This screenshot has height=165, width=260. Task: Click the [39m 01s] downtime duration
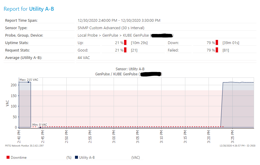click(231, 43)
